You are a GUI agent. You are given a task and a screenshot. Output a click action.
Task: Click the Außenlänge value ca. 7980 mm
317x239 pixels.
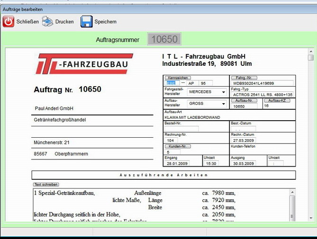(219, 193)
